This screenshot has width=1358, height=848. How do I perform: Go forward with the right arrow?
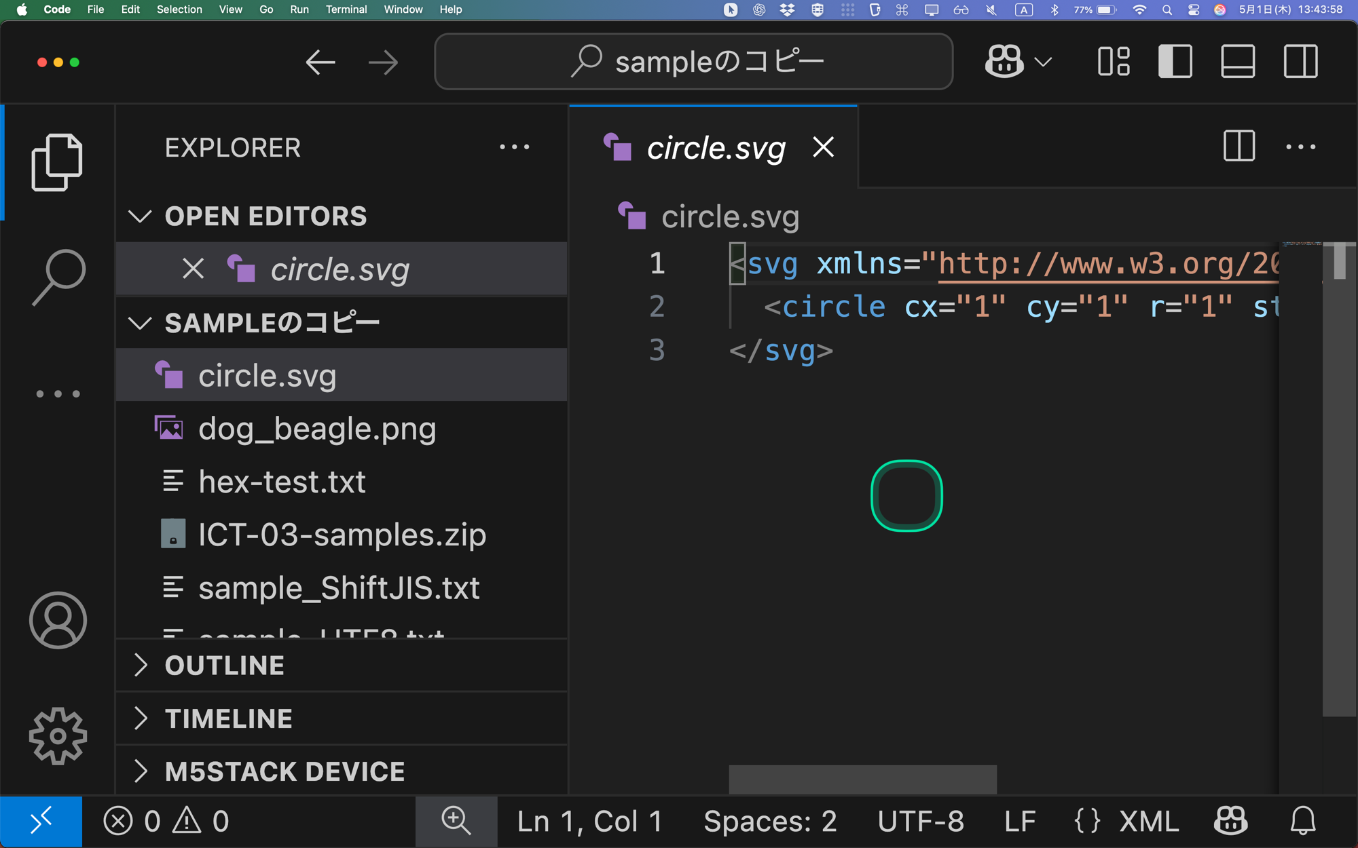(383, 62)
